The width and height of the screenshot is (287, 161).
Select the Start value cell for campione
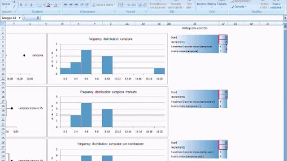pos(223,38)
